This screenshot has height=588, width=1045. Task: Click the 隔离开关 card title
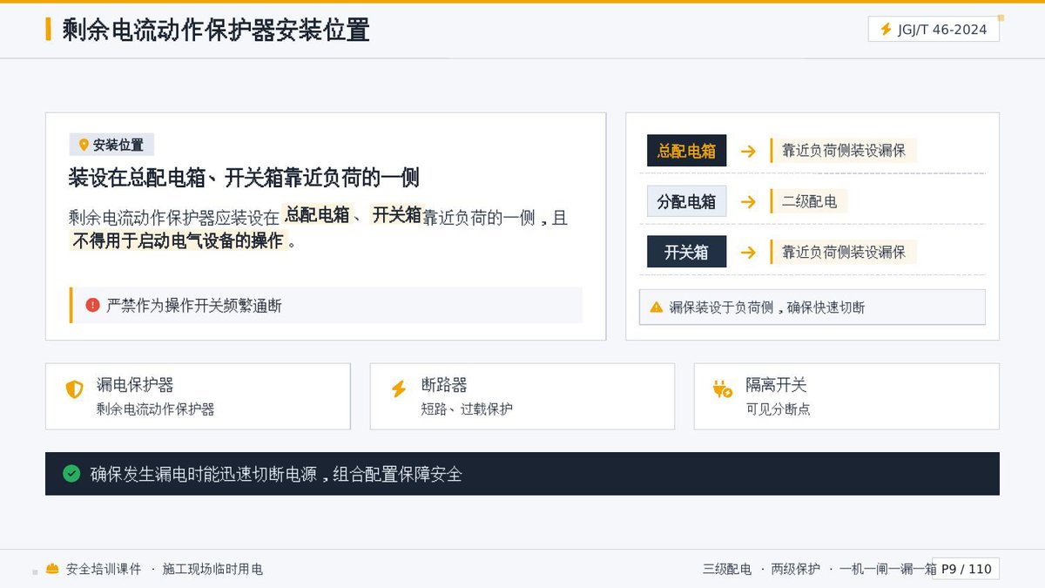[776, 385]
